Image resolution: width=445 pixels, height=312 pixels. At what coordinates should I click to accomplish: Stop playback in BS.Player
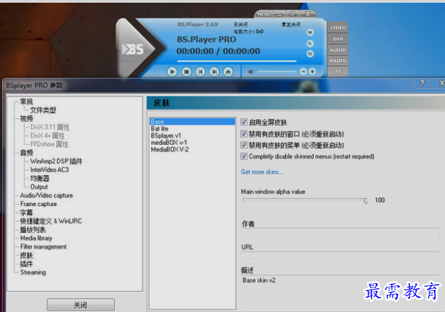pyautogui.click(x=186, y=72)
